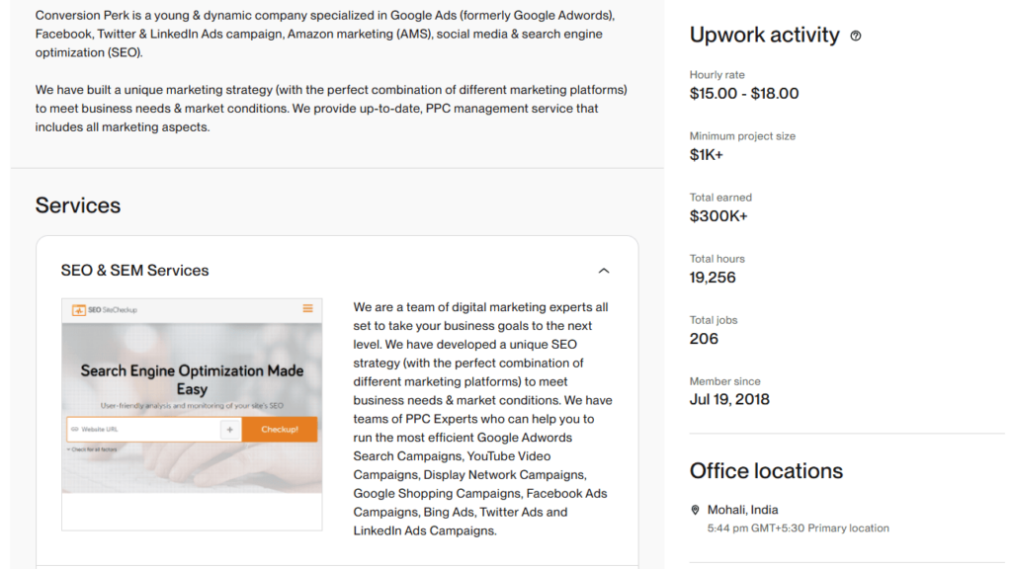Click the Minimum project size label

point(742,136)
